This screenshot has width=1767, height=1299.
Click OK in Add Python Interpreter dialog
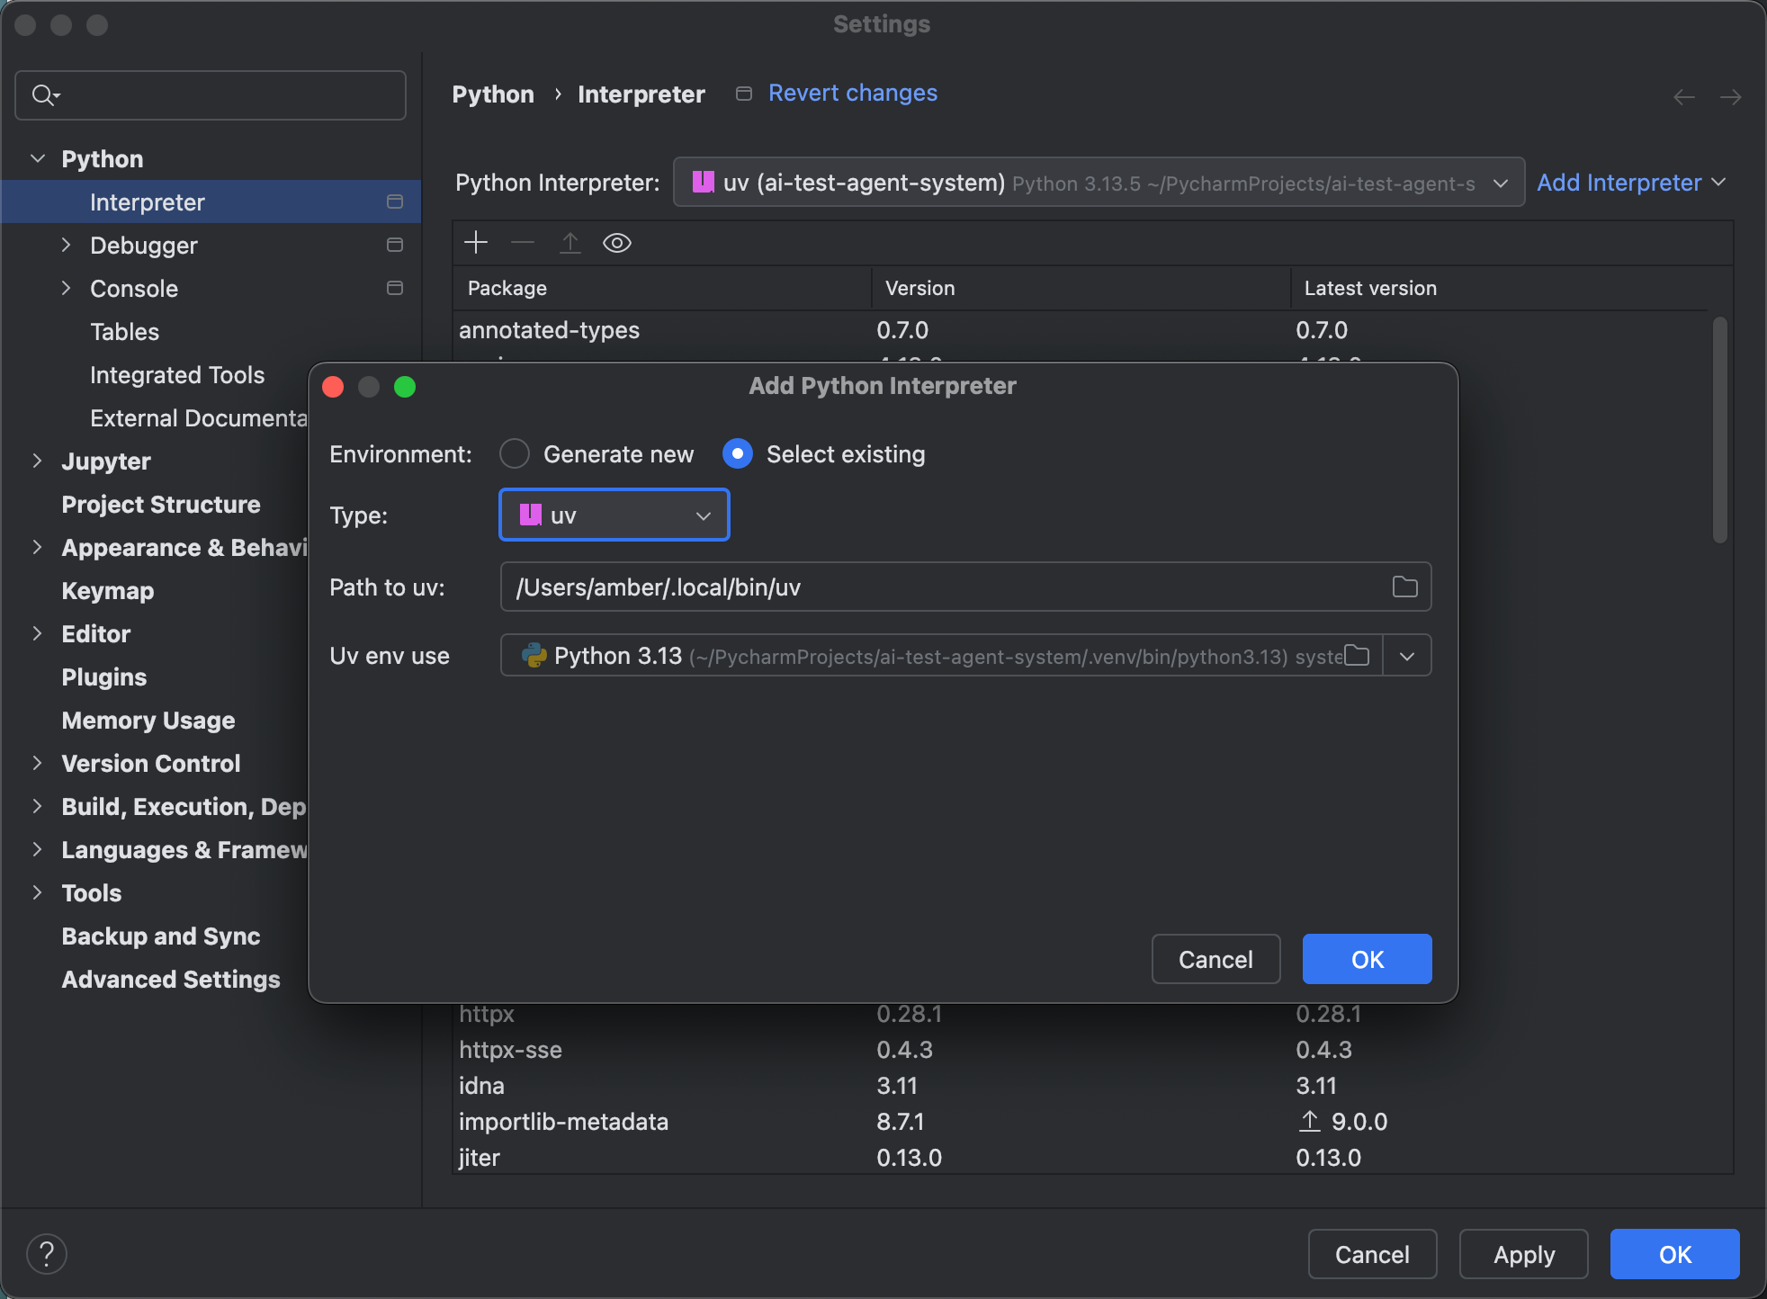1367,959
